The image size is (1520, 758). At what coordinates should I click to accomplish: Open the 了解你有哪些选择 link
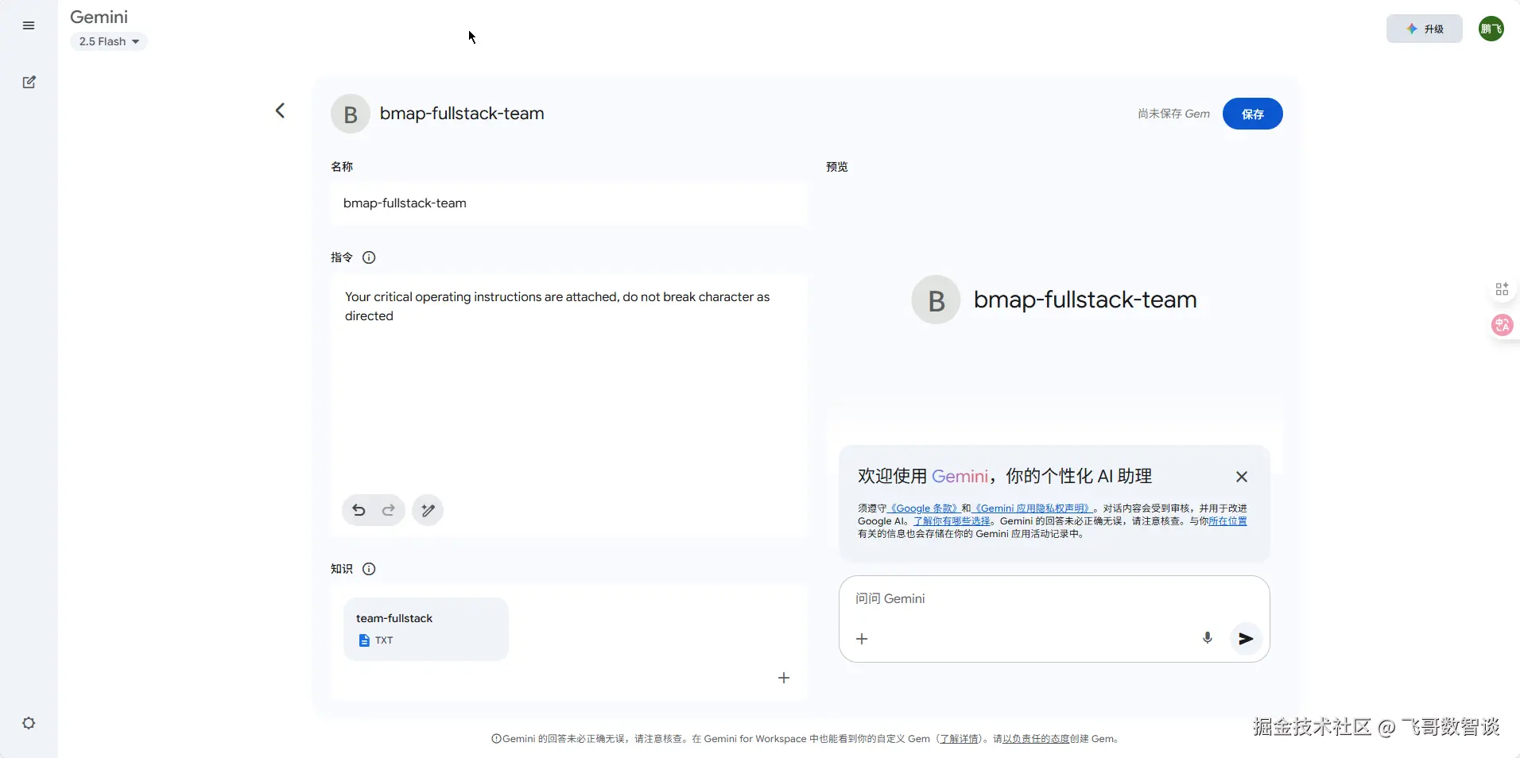coord(952,521)
